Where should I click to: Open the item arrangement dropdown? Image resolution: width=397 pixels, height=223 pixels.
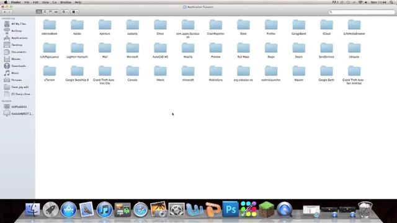(x=74, y=12)
